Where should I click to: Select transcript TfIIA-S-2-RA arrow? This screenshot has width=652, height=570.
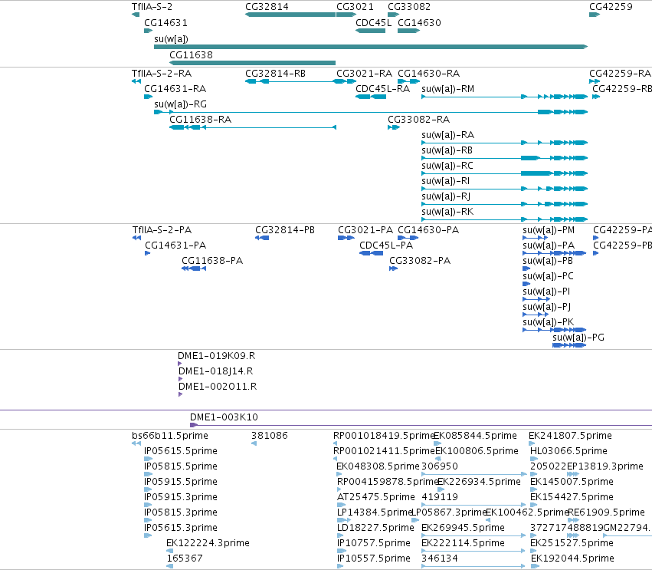[x=136, y=81]
